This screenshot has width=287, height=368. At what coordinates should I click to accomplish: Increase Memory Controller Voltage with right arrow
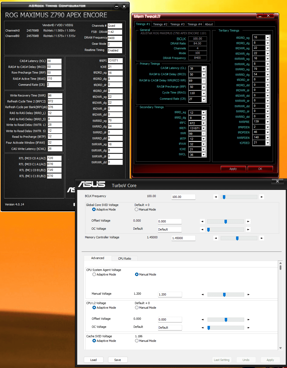262,238
